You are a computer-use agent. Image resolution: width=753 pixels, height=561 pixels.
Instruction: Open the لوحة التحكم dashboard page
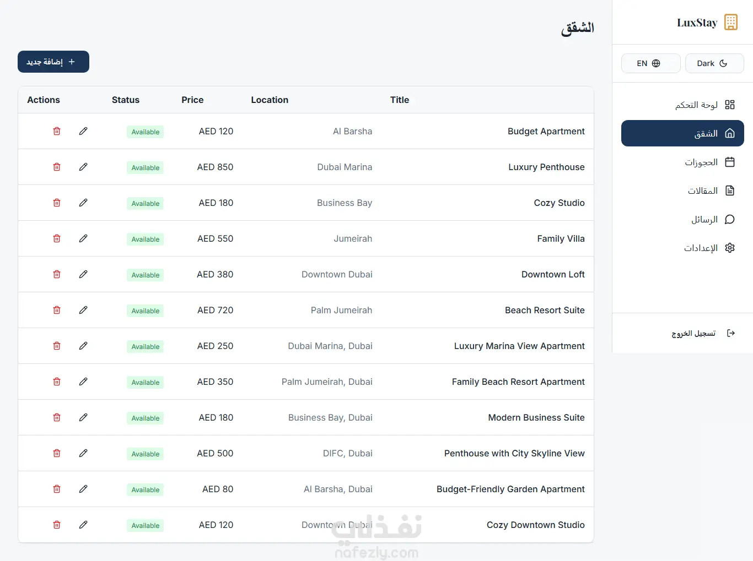tap(682, 105)
